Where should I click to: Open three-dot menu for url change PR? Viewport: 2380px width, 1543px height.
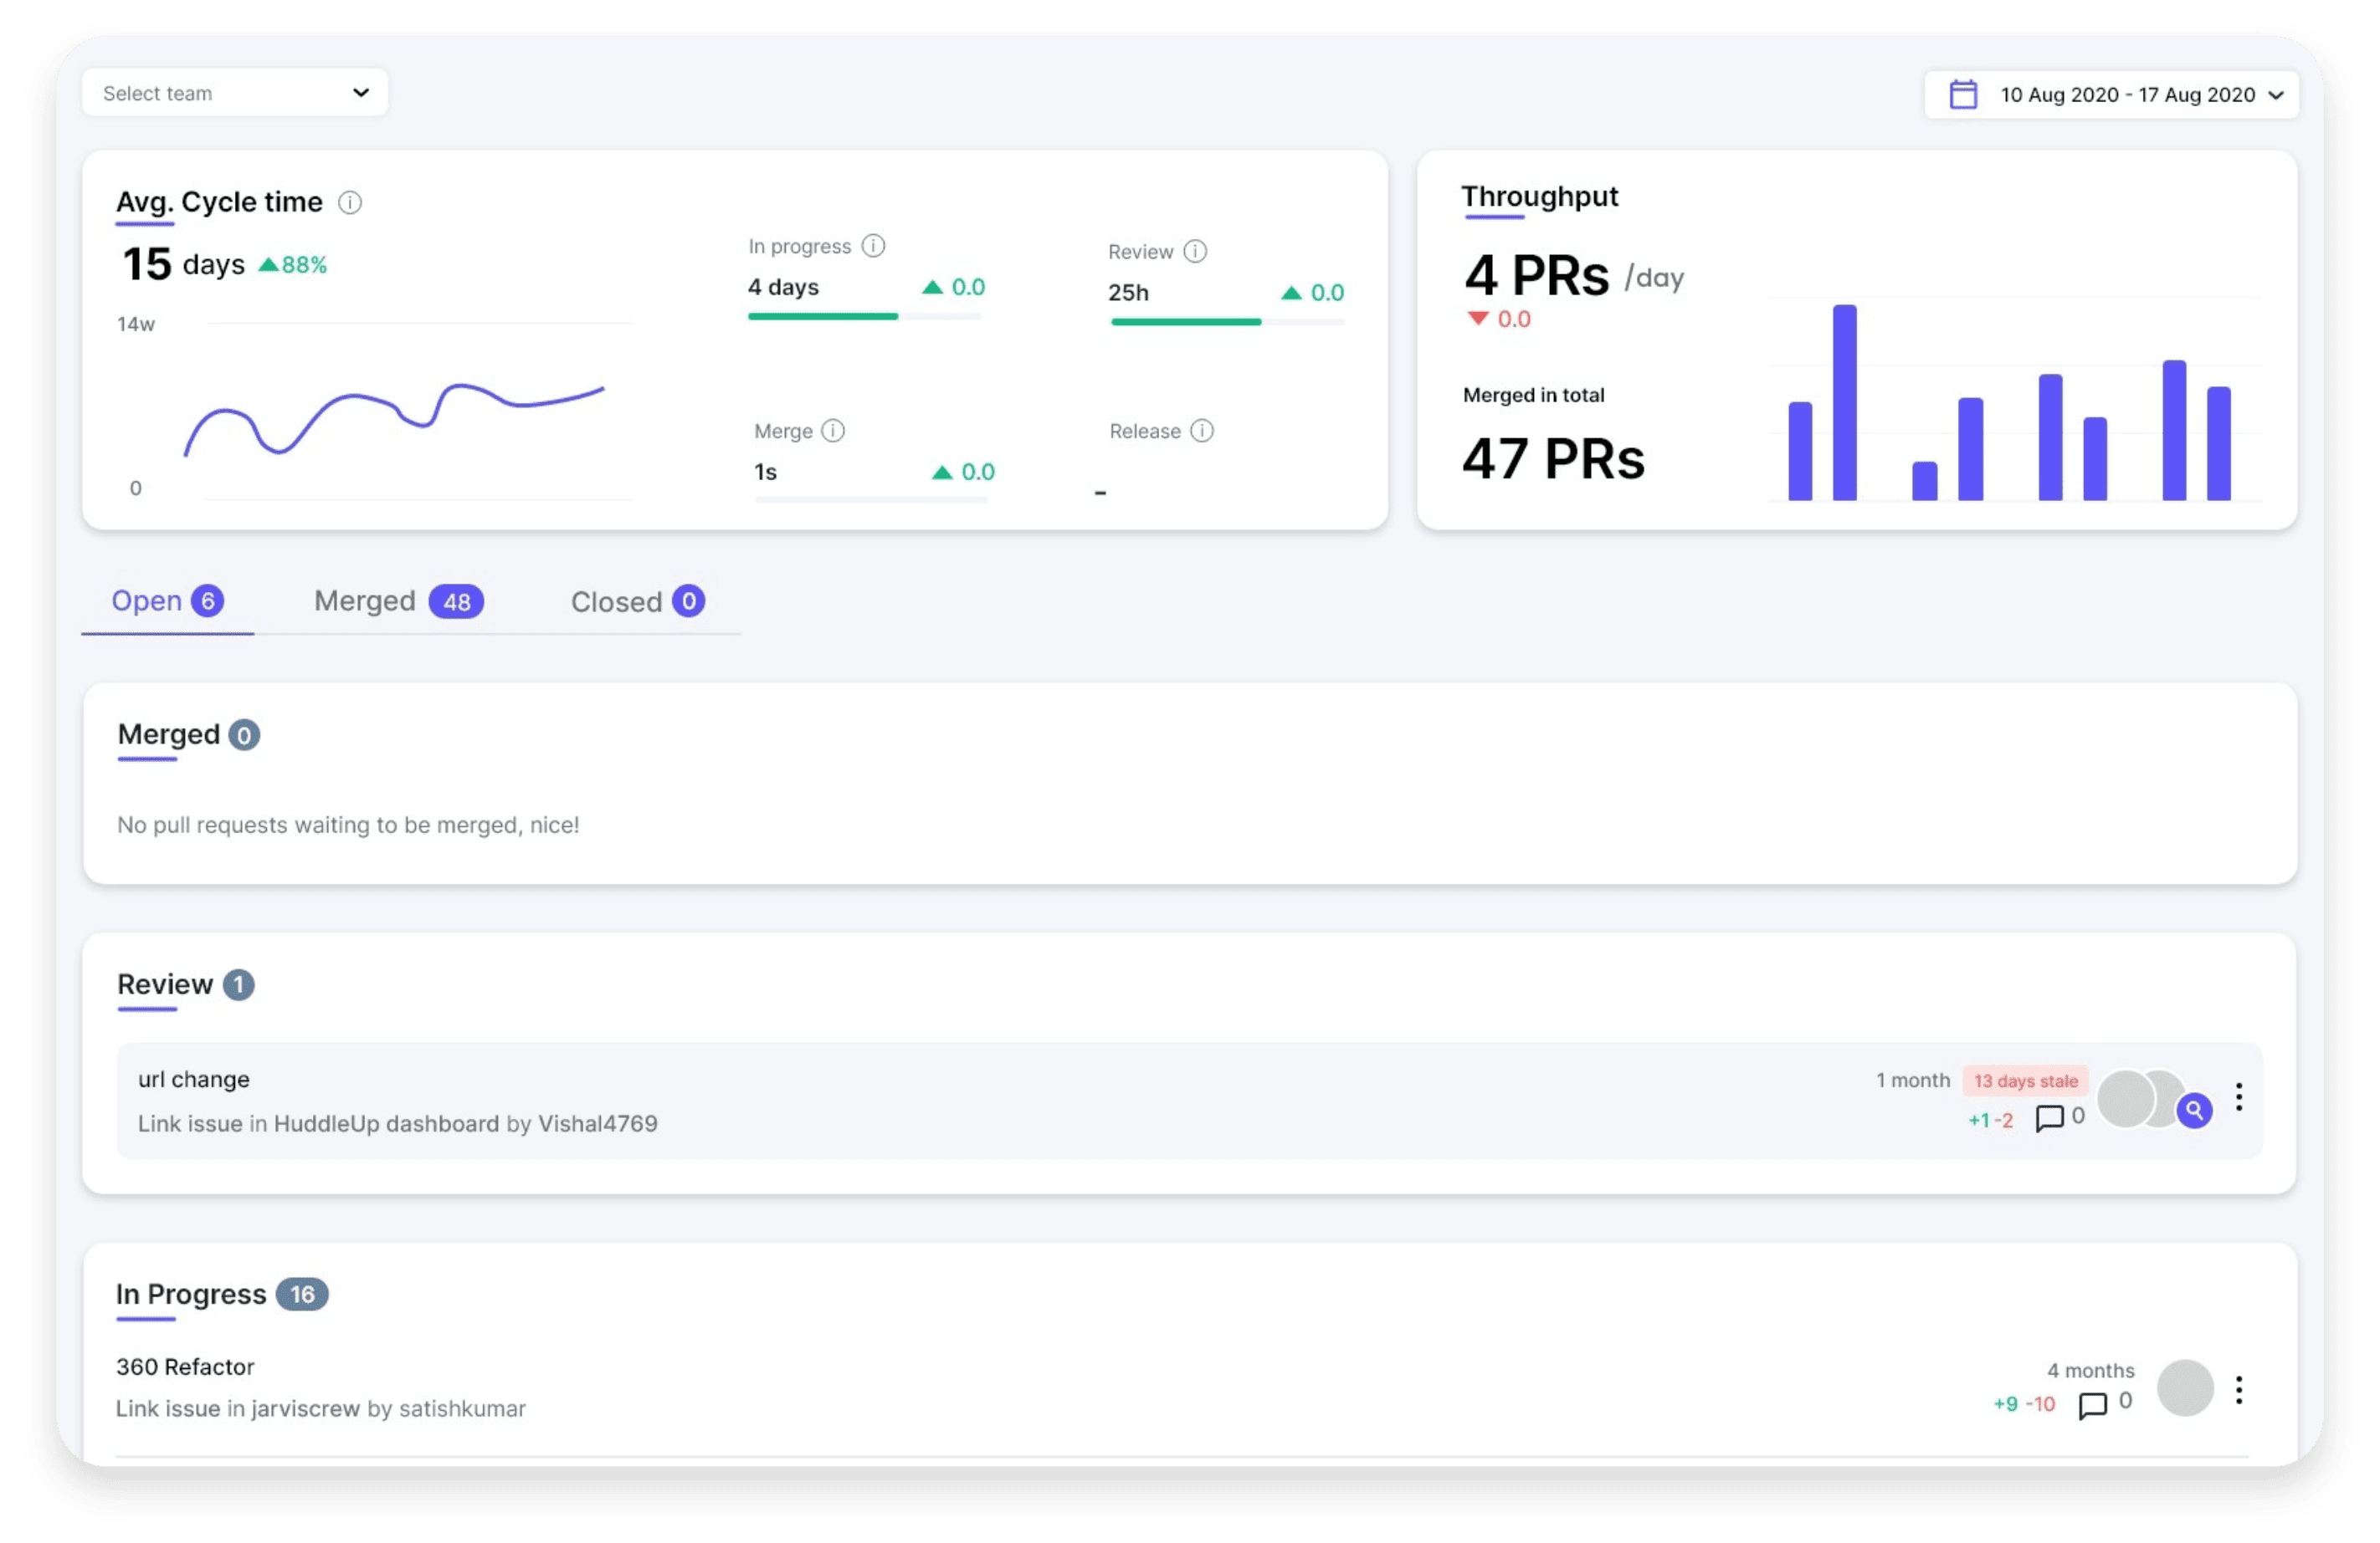[x=2239, y=1097]
